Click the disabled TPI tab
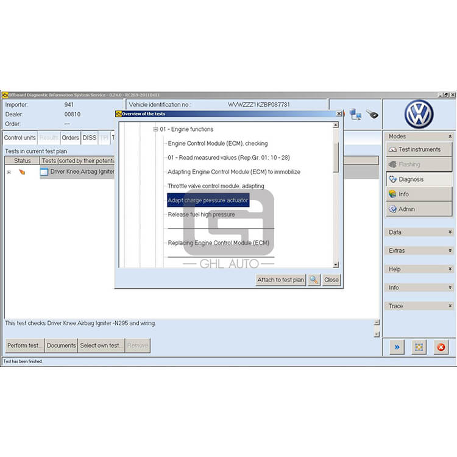The width and height of the screenshot is (457, 457). [104, 138]
